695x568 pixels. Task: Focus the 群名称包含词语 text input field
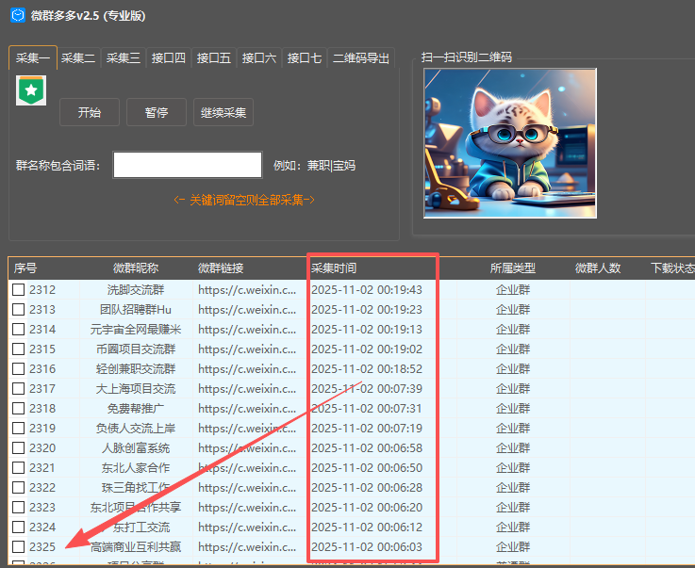coord(188,165)
